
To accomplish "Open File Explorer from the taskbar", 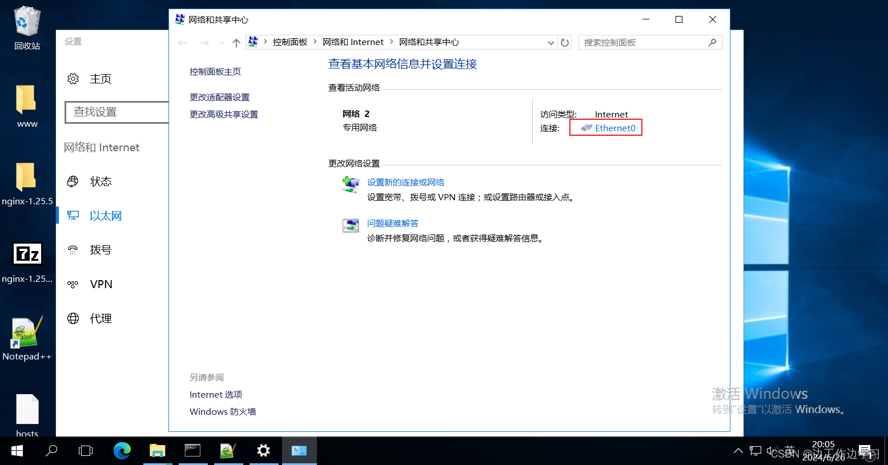I will point(157,451).
